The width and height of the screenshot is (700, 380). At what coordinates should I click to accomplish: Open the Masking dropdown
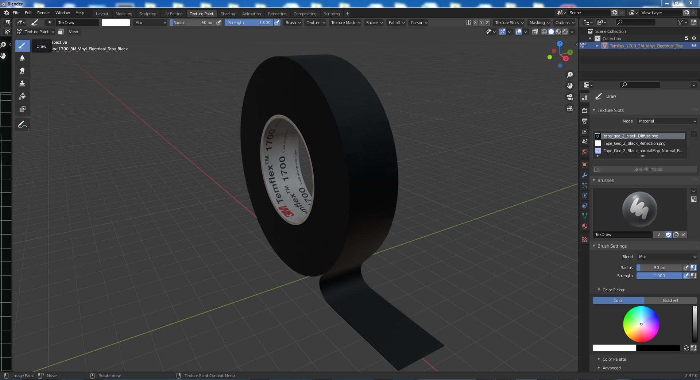click(539, 23)
